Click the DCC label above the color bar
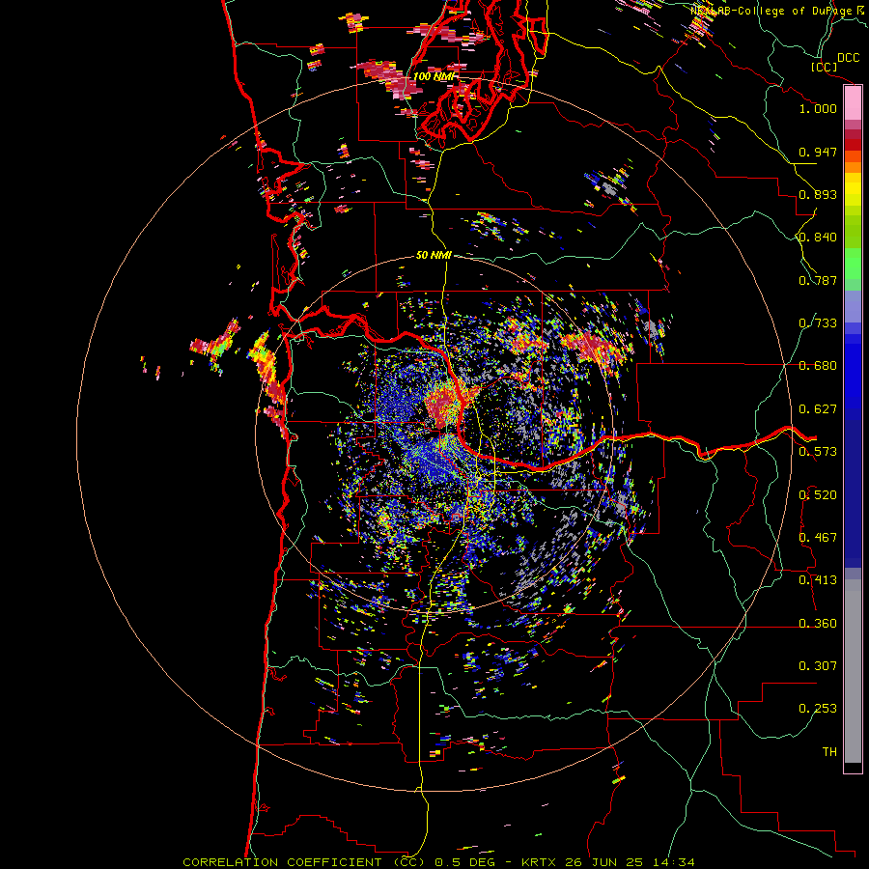Viewport: 869px width, 869px height. point(849,58)
